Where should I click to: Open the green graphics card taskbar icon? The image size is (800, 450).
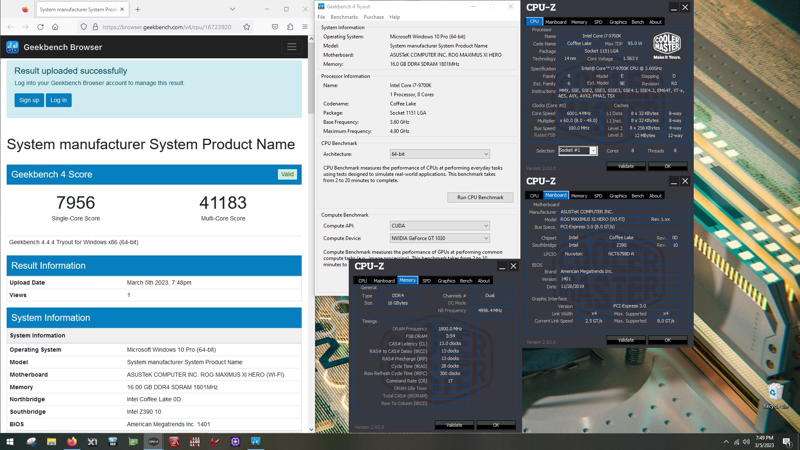(133, 442)
